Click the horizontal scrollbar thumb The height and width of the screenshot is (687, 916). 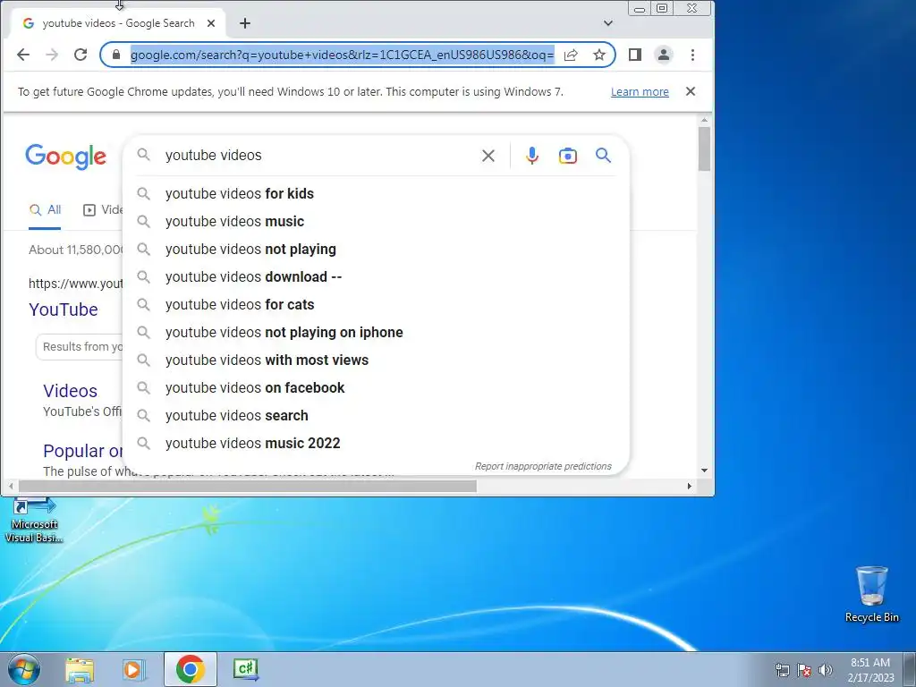(x=248, y=486)
